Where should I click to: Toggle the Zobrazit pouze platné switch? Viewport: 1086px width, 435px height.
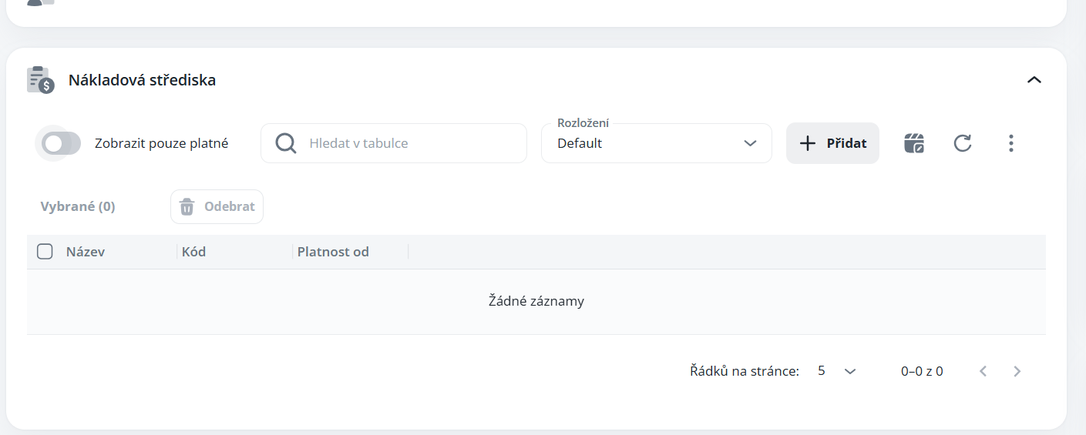(x=62, y=143)
